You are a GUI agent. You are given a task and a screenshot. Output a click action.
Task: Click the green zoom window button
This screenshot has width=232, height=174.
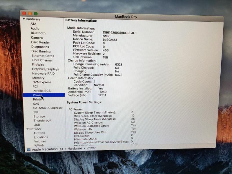point(36,14)
